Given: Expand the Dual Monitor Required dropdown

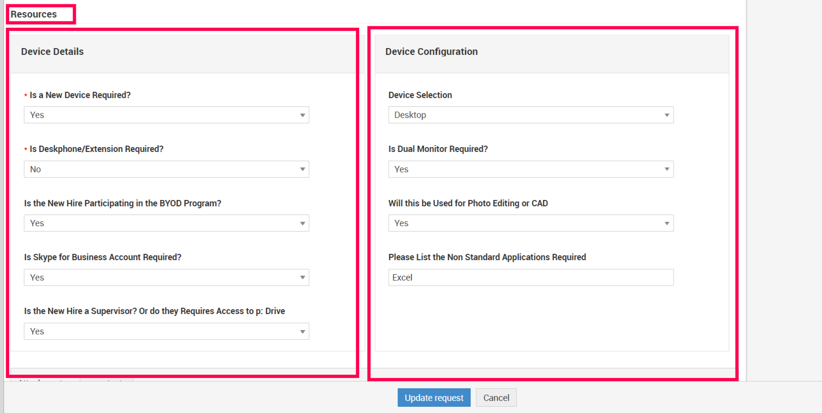Looking at the screenshot, I should tap(530, 169).
